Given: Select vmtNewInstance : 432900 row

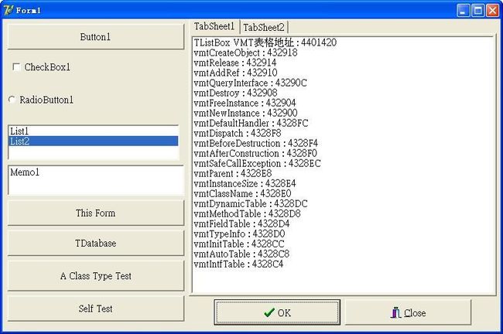Looking at the screenshot, I should [x=343, y=113].
